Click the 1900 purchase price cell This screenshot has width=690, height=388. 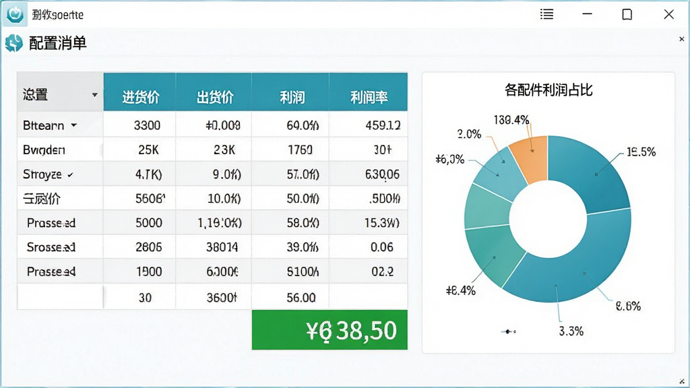140,271
